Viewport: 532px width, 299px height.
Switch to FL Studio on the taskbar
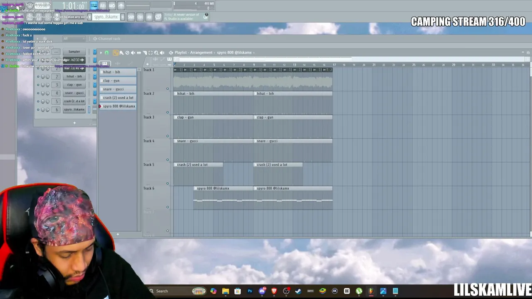[371, 291]
